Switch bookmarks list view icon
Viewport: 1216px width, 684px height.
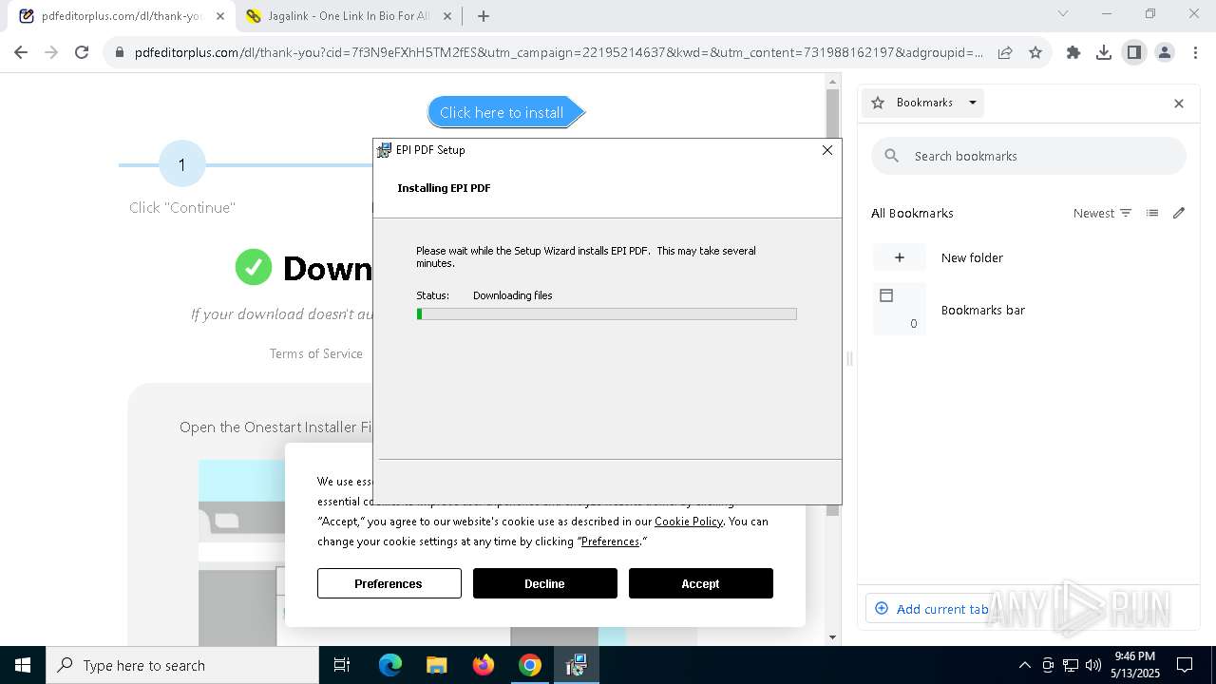(1152, 213)
